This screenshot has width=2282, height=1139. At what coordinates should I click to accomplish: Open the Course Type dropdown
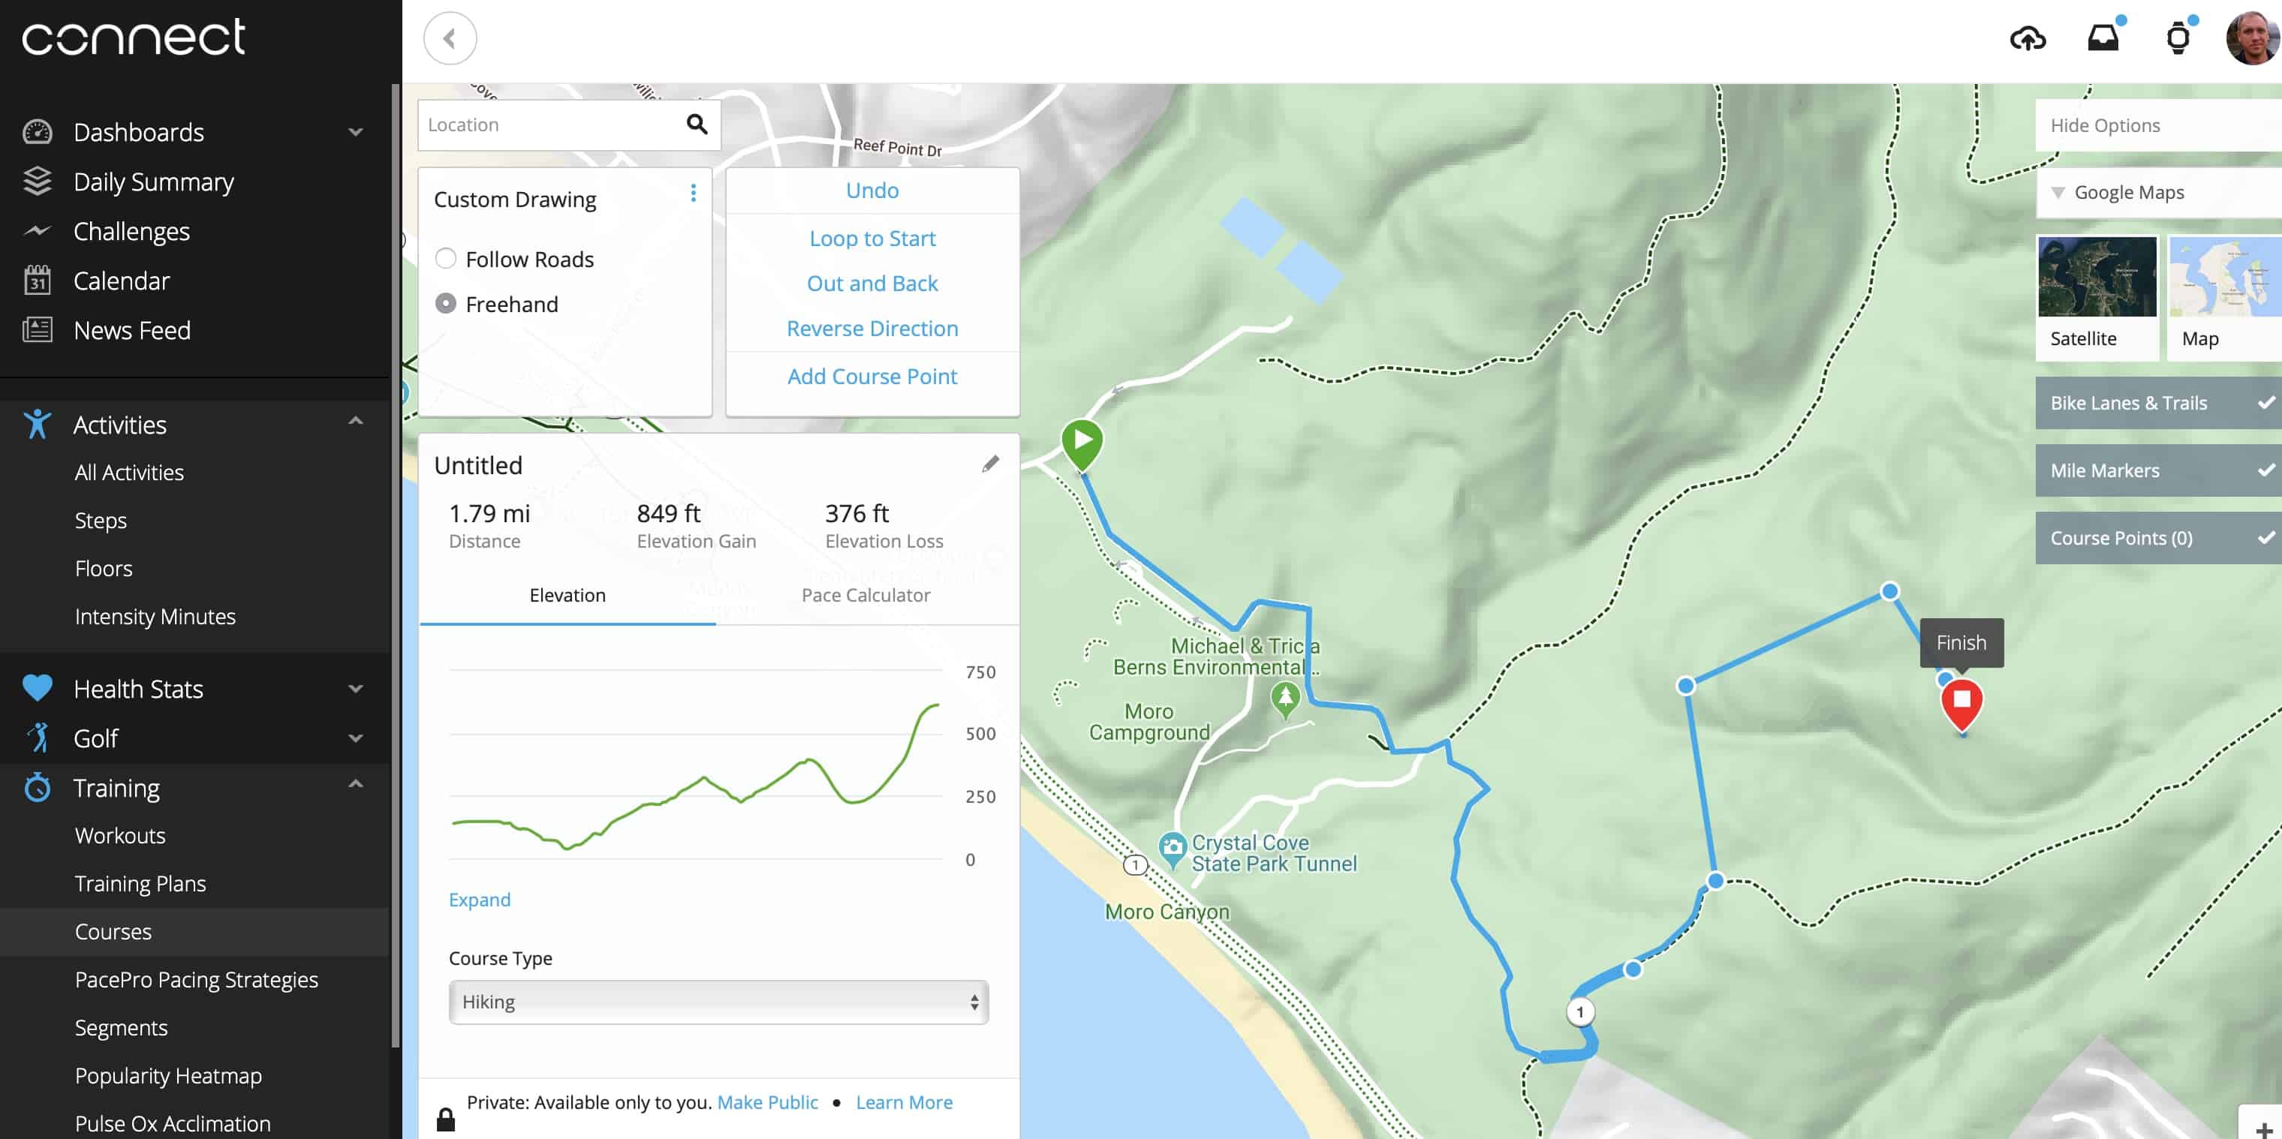718,1002
